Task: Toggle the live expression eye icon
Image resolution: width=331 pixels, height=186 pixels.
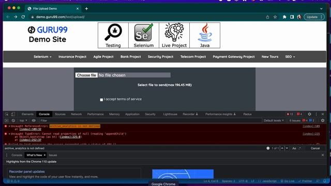Action: (34, 120)
